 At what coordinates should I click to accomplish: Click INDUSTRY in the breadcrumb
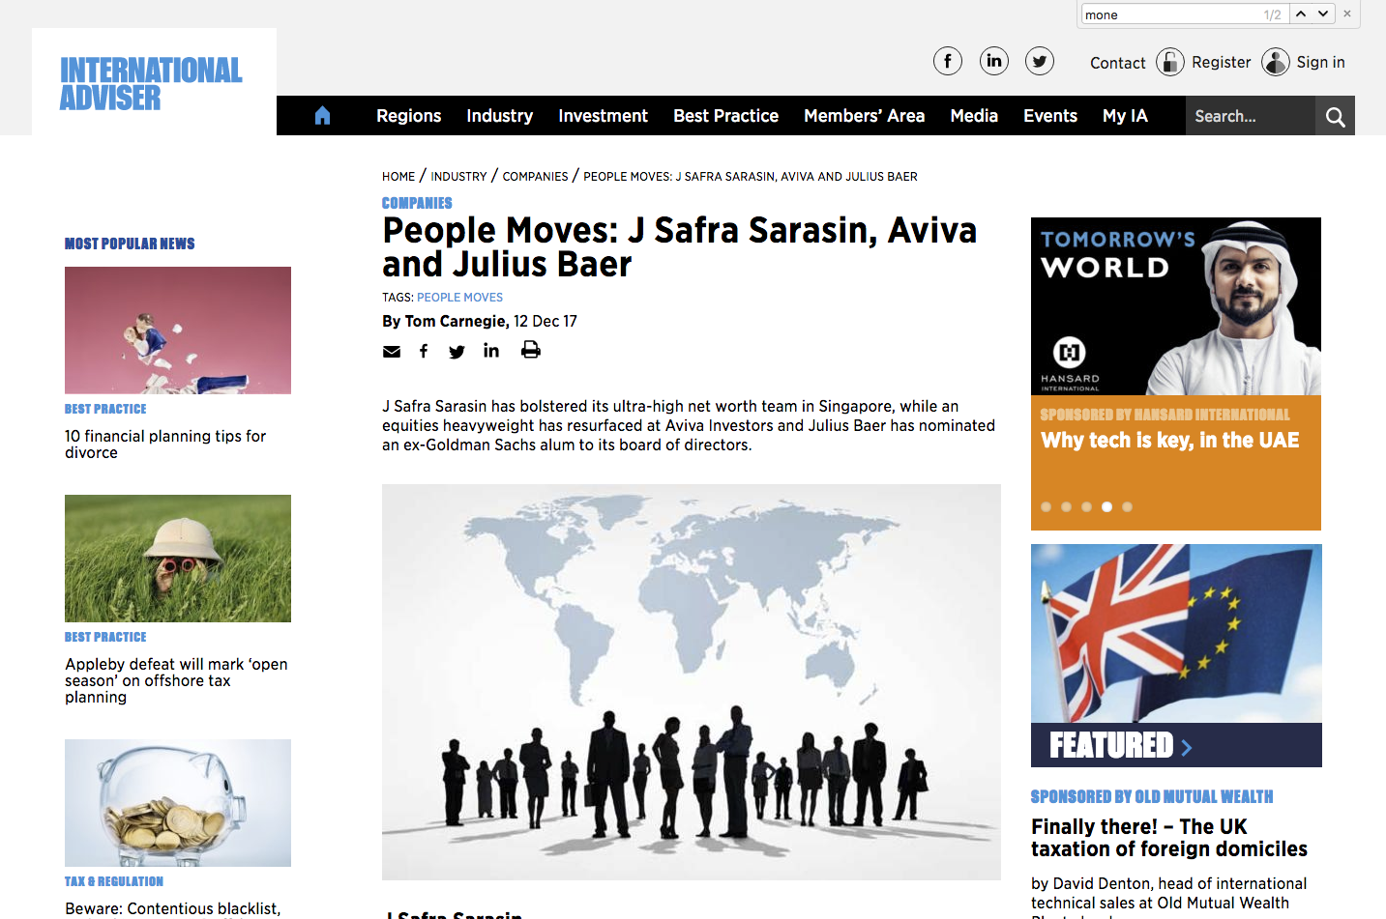coord(458,177)
